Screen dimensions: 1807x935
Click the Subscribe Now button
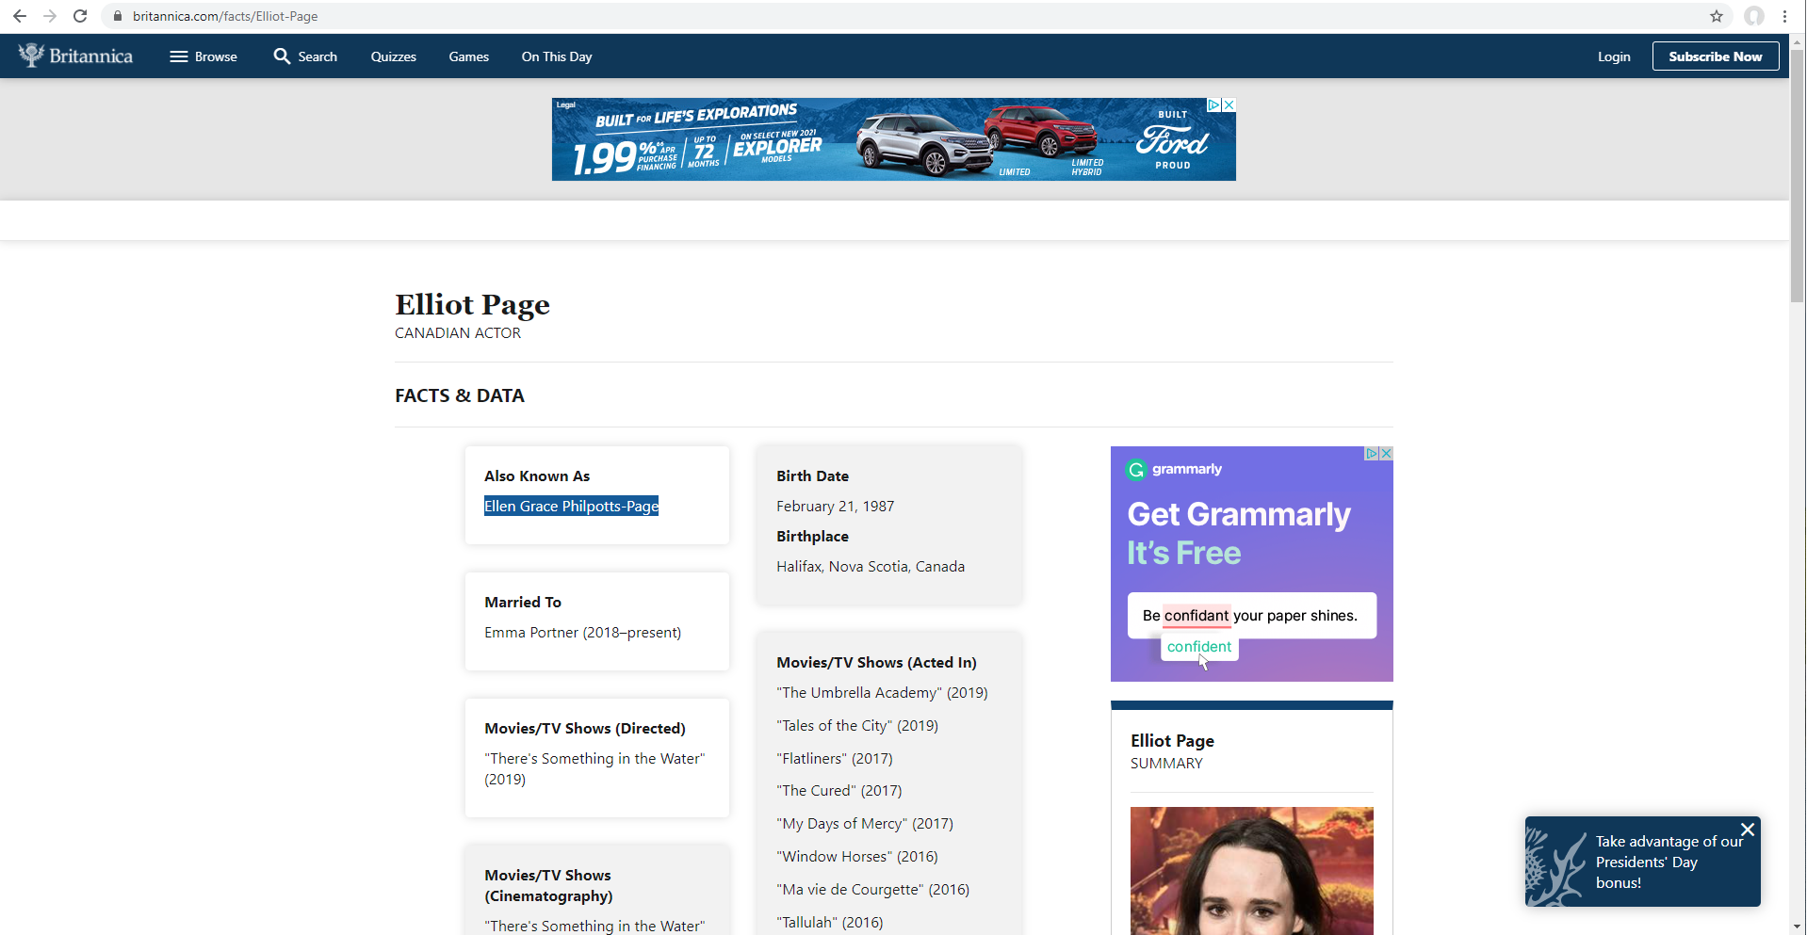pyautogui.click(x=1716, y=56)
